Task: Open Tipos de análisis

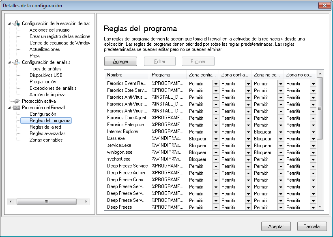Action: tap(45, 69)
